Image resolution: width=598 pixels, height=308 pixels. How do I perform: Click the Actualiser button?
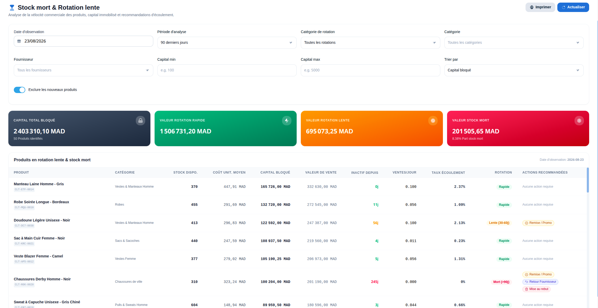click(x=573, y=7)
